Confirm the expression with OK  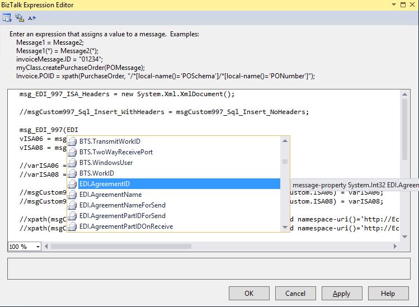click(x=249, y=294)
